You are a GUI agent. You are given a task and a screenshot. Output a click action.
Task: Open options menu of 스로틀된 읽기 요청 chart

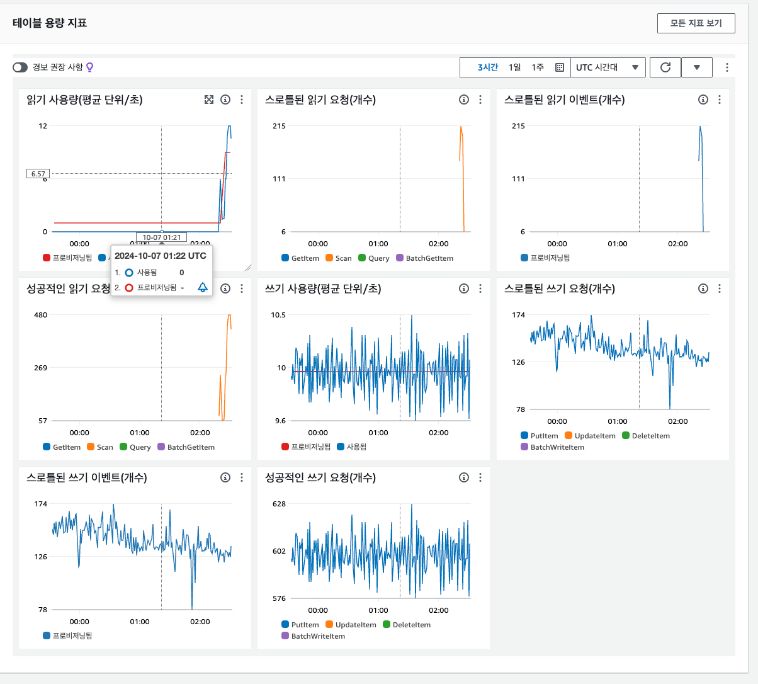tap(480, 100)
